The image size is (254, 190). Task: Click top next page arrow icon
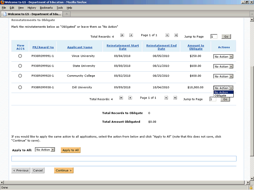tap(167, 35)
